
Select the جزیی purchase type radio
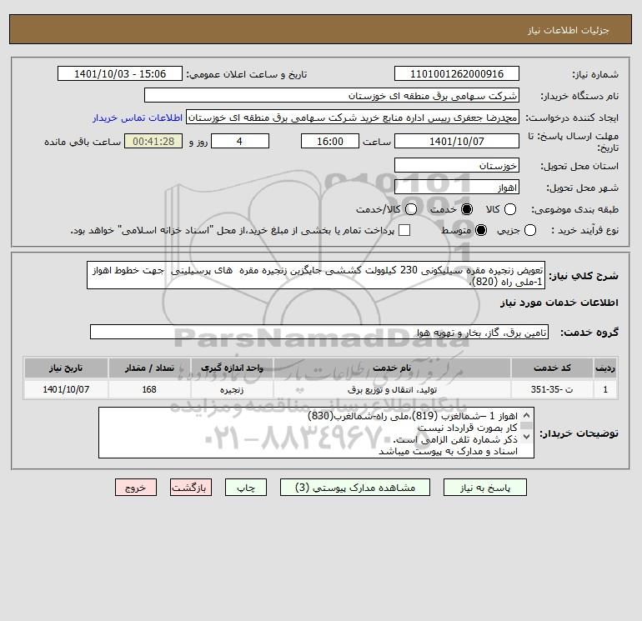point(530,230)
